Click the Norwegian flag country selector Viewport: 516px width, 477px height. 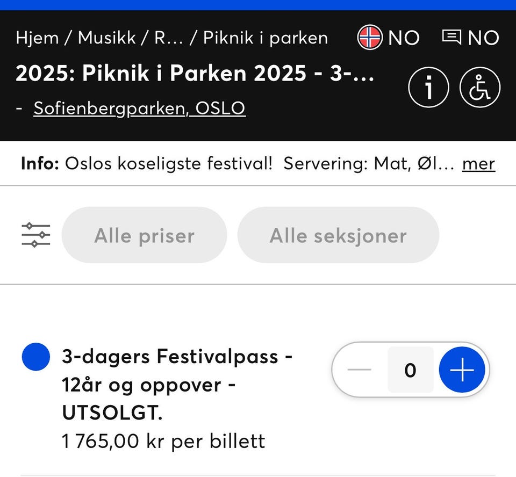[x=370, y=38]
